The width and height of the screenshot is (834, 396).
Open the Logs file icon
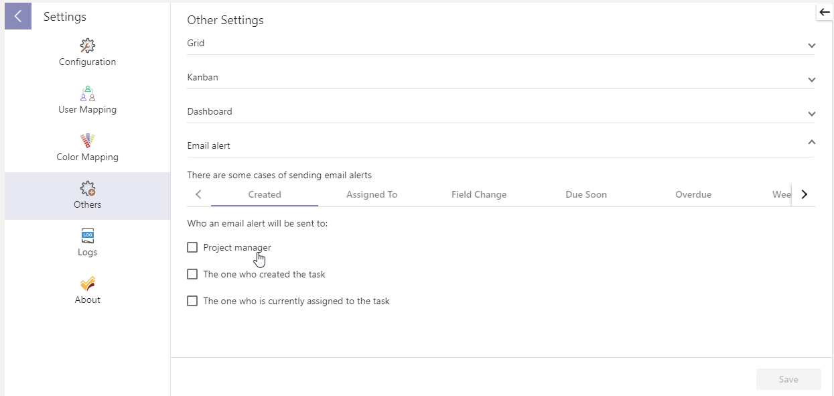pos(87,236)
